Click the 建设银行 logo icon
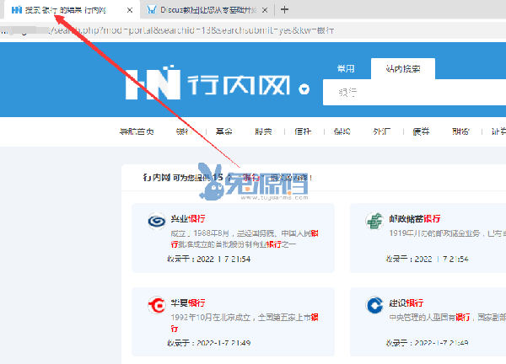Viewport: 506px width, 364px height. pos(374,305)
